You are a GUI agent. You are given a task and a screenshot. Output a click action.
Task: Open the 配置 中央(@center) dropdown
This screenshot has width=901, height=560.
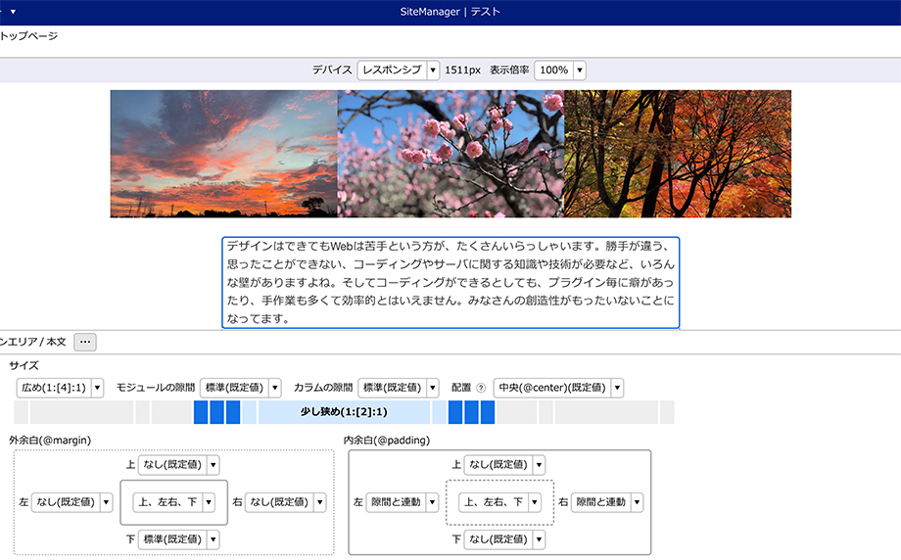coord(558,388)
